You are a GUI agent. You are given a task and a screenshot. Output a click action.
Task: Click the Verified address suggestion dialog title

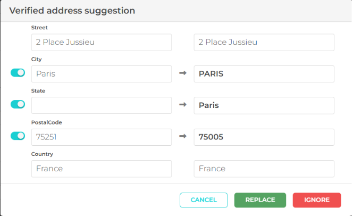72,11
